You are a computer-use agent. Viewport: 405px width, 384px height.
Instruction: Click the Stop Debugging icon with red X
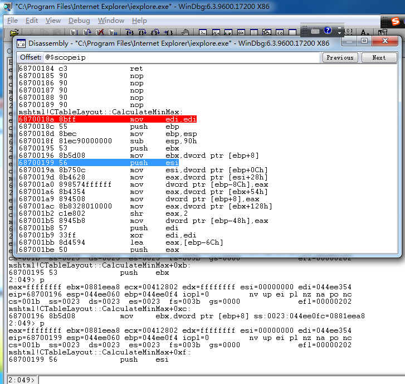(x=100, y=33)
